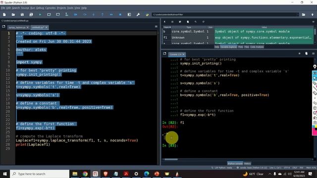The width and height of the screenshot is (317, 178).
Task: Open Preferences wrench icon
Action: (138, 14)
